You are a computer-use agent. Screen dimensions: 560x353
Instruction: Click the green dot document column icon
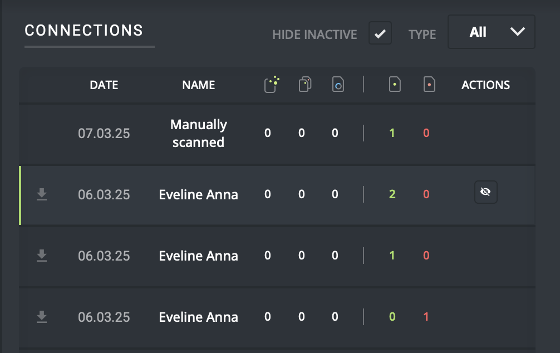(395, 85)
